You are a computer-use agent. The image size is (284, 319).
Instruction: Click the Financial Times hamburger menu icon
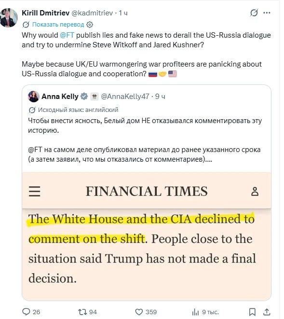tap(34, 191)
